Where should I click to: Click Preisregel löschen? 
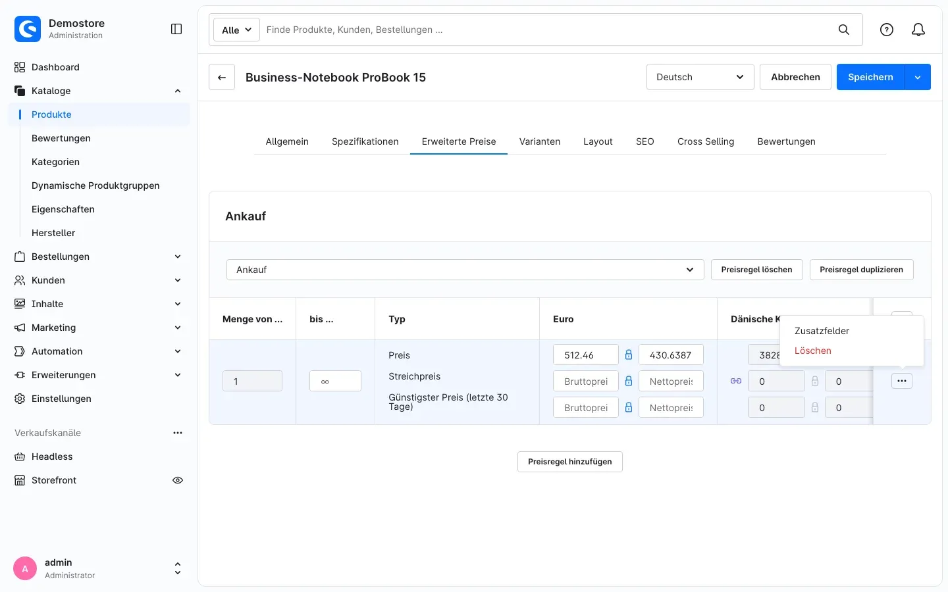[x=757, y=270]
